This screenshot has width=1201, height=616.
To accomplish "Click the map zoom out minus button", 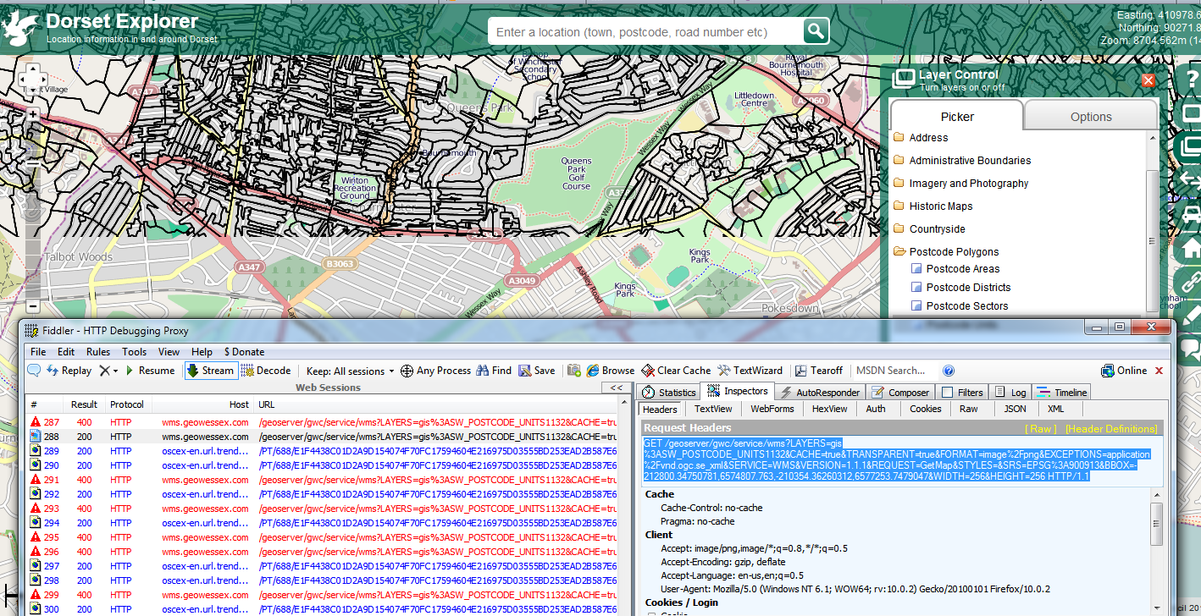I will [x=32, y=306].
